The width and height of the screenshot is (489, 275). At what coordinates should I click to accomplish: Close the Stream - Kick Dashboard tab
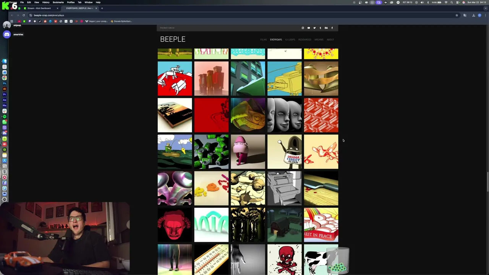coord(57,8)
